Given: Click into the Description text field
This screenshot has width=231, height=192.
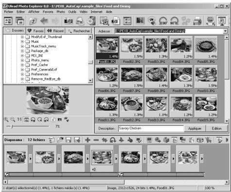Looking at the screenshot, I should (151, 128).
